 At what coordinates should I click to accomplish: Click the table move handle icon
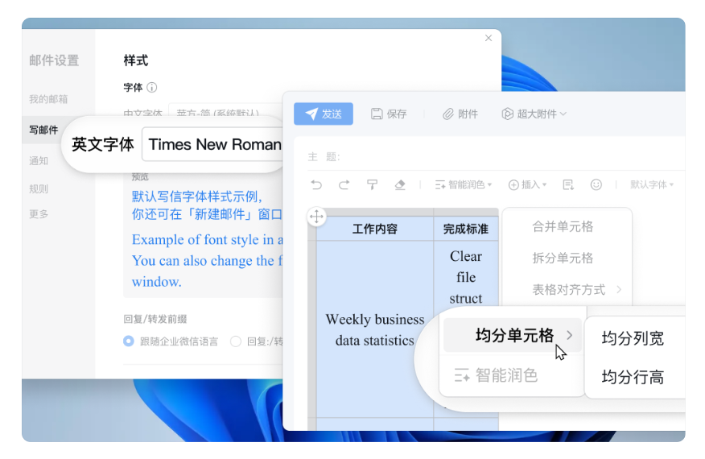317,216
